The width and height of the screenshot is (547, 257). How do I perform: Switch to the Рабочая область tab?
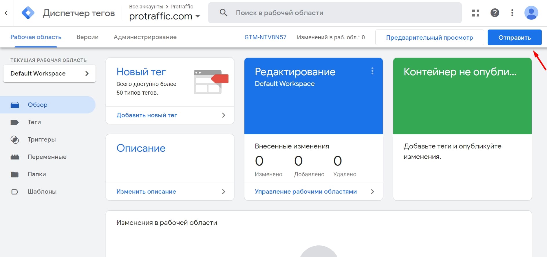(36, 37)
